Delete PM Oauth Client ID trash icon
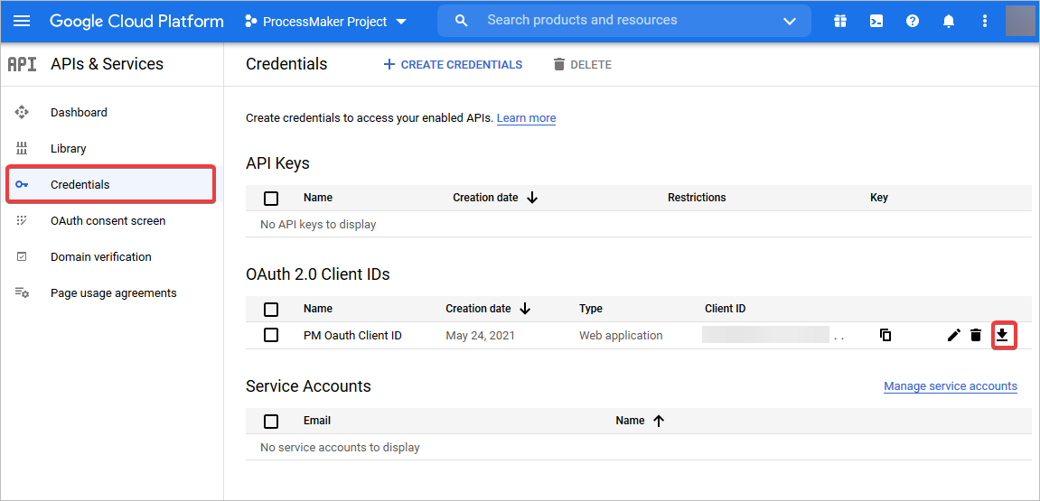The height and width of the screenshot is (501, 1040). pyautogui.click(x=976, y=335)
